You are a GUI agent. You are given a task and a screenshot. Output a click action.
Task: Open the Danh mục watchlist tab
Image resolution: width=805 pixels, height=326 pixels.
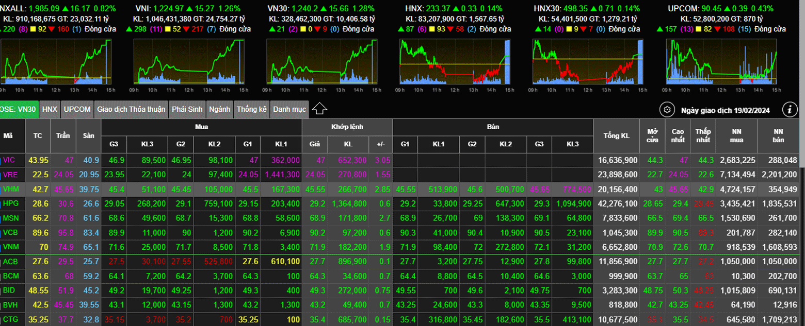pos(289,109)
